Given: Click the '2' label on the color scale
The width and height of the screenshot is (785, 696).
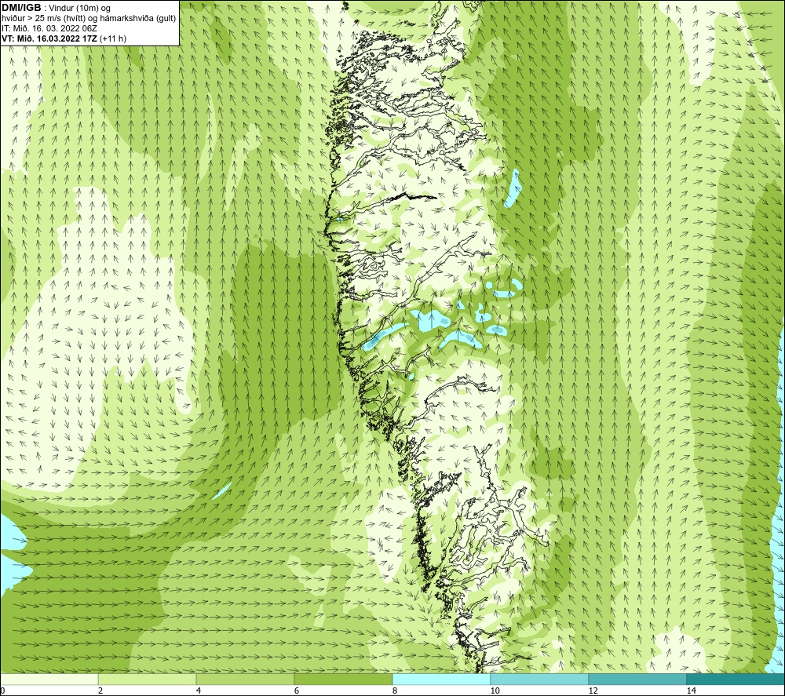Looking at the screenshot, I should click(100, 691).
